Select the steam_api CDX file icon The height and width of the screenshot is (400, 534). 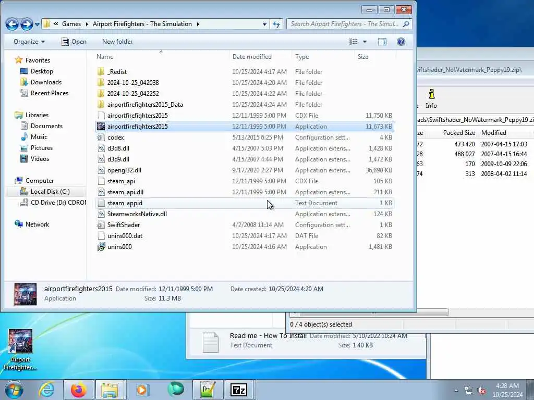[x=101, y=181]
